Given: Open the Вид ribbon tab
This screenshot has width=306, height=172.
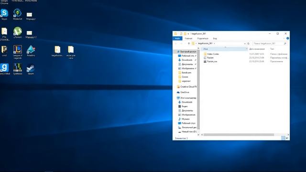Looking at the screenshot, I should tap(215, 38).
